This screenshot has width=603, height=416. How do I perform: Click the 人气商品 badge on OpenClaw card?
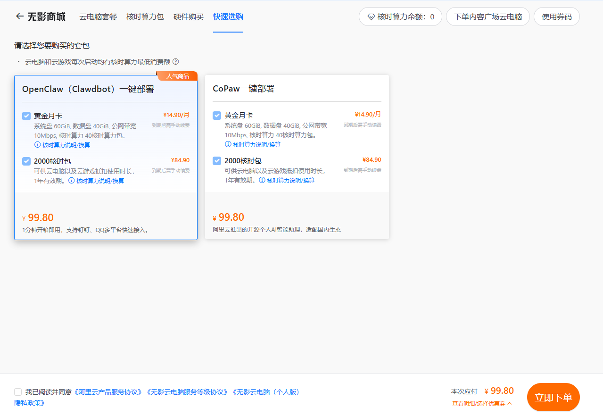[177, 76]
